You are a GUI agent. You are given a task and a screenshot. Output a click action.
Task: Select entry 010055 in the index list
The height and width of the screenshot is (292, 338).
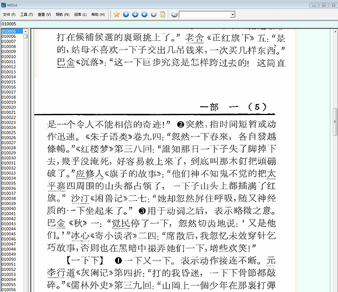[9, 284]
